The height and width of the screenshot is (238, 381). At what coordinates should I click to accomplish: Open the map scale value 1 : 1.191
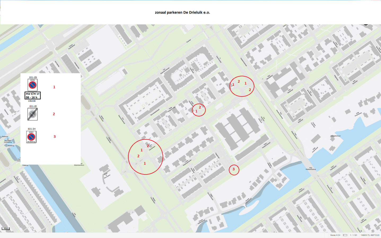pyautogui.click(x=353, y=235)
